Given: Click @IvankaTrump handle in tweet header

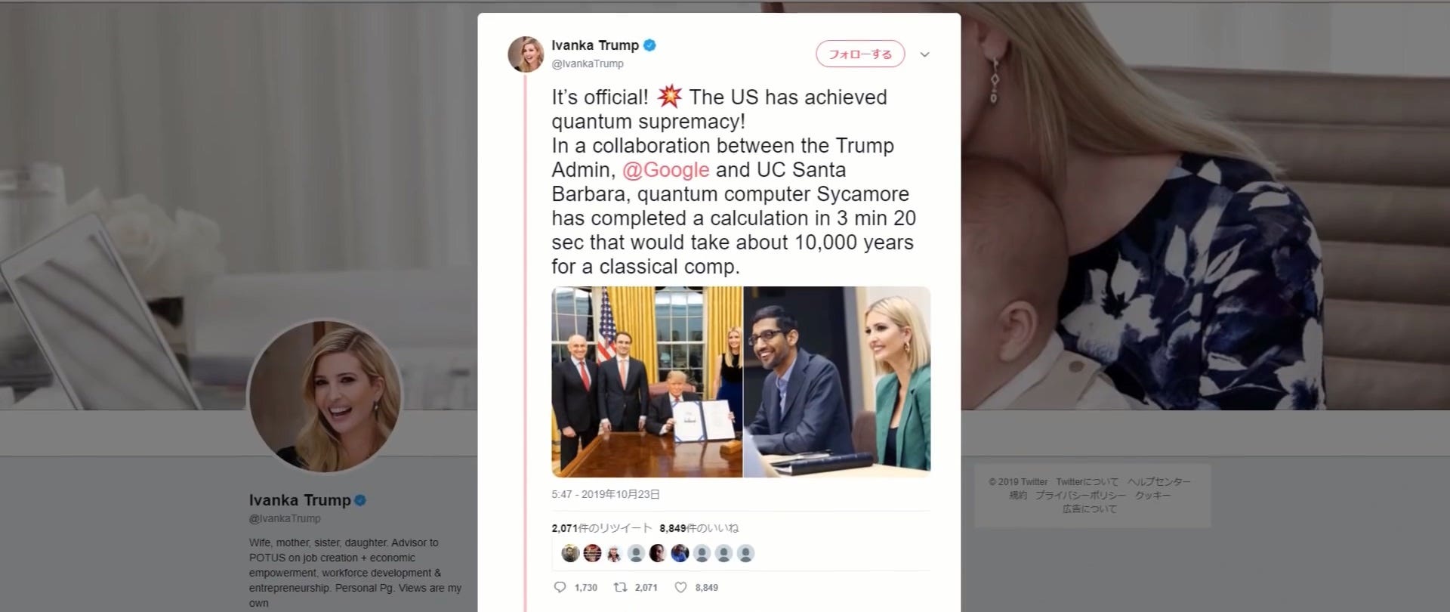Looking at the screenshot, I should click(588, 63).
